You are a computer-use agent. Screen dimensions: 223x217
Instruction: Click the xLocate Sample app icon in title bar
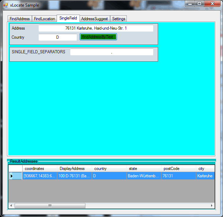5,5
